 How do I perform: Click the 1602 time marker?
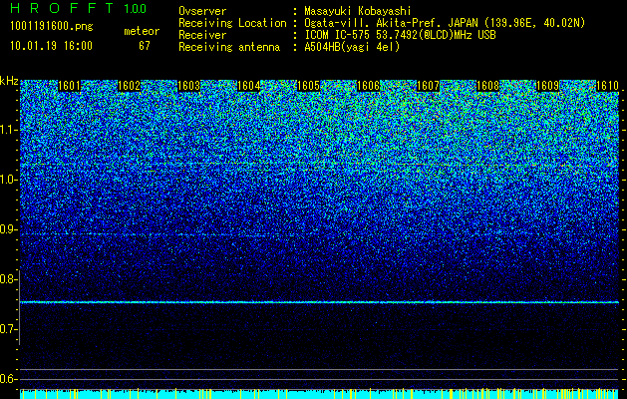click(130, 86)
